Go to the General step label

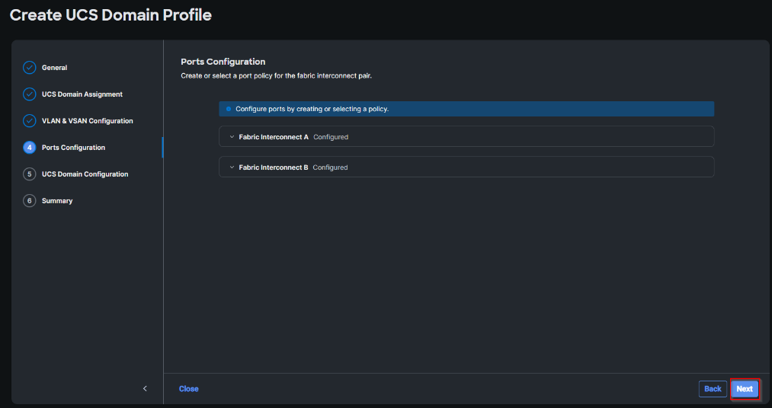pyautogui.click(x=54, y=68)
